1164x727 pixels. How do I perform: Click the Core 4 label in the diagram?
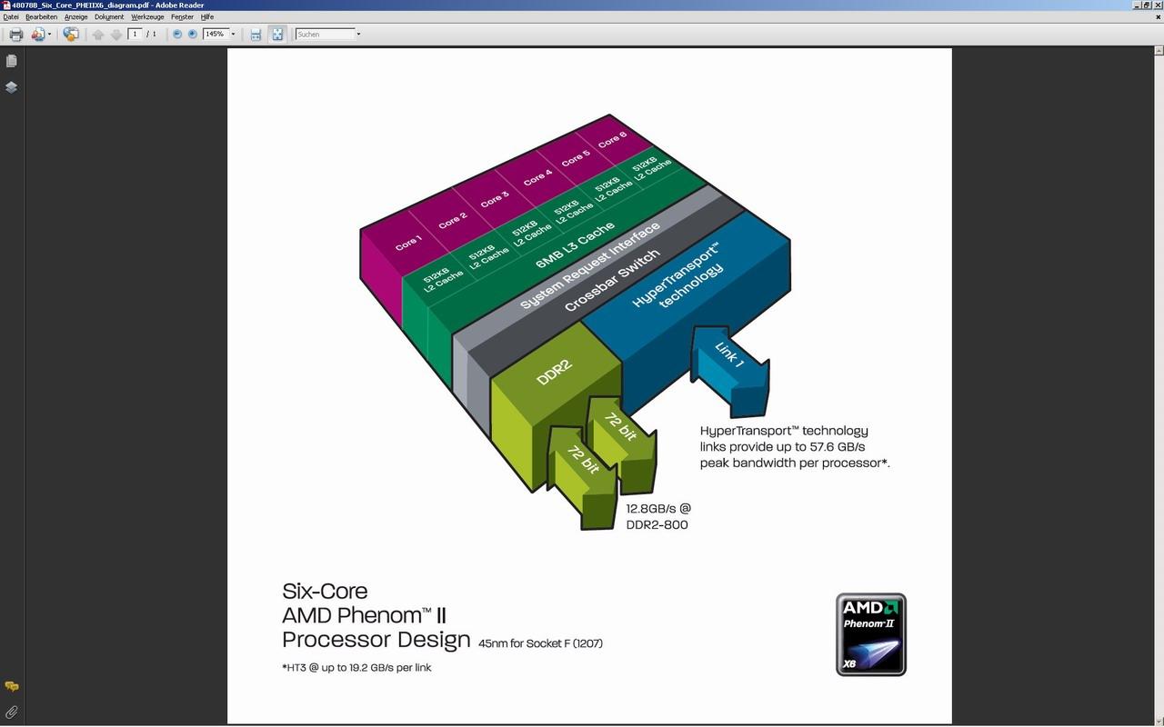tap(537, 177)
